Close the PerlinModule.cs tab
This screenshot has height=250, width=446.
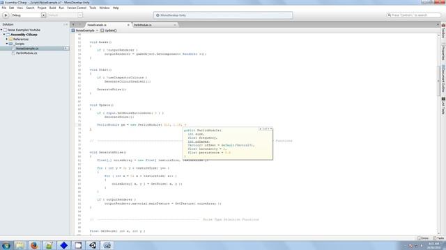pos(175,25)
